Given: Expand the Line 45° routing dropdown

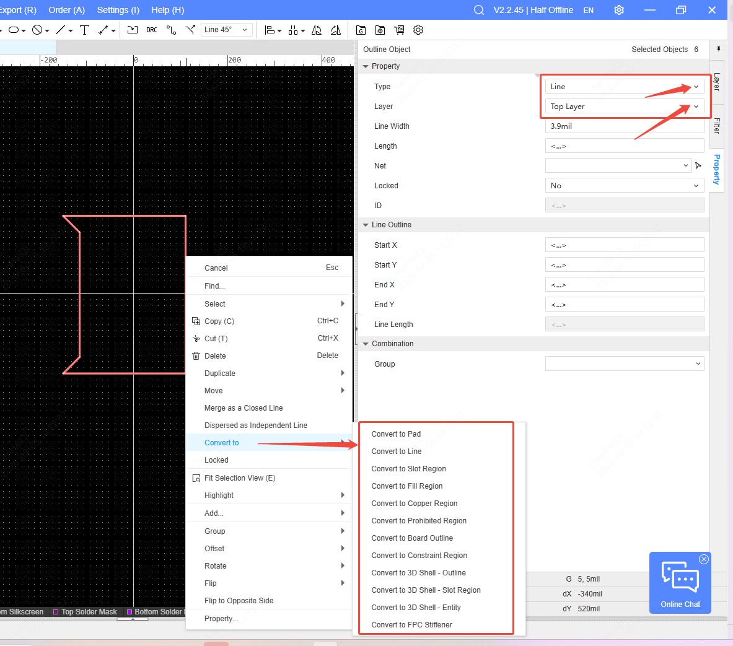Looking at the screenshot, I should pyautogui.click(x=227, y=30).
